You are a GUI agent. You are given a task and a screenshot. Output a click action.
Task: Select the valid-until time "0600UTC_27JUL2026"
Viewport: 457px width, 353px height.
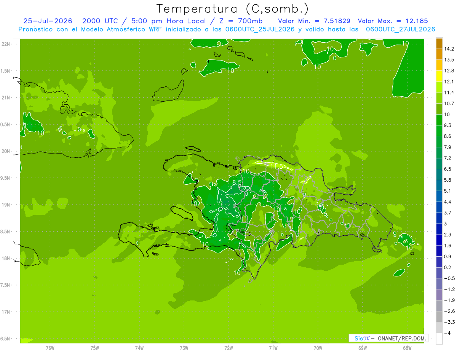400,29
